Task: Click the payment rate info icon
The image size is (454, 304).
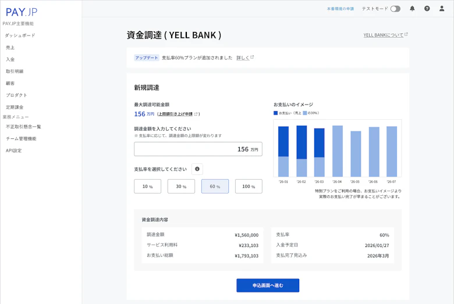Action: coord(197,169)
